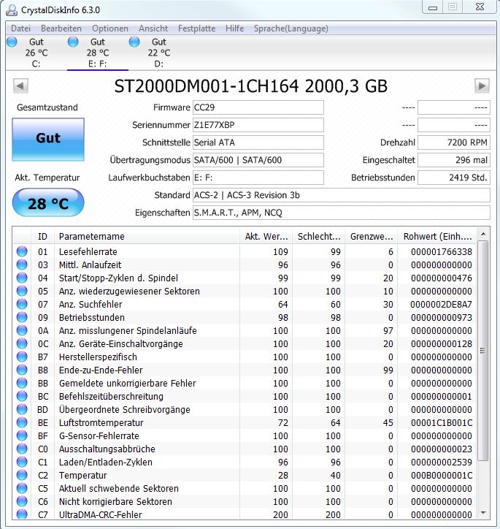
Task: Click status orb for G-Sensor-Fehlerrate row
Action: tap(22, 435)
